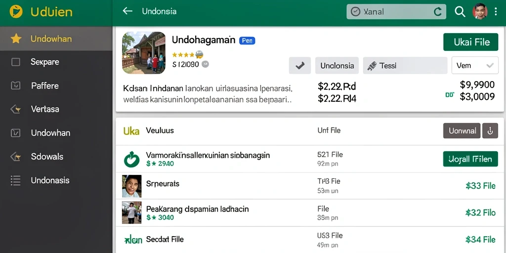This screenshot has width=506, height=253.
Task: Open the user profile avatar
Action: pyautogui.click(x=480, y=12)
